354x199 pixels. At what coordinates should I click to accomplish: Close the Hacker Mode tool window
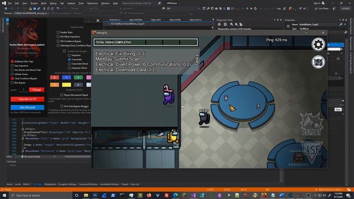pos(98,20)
